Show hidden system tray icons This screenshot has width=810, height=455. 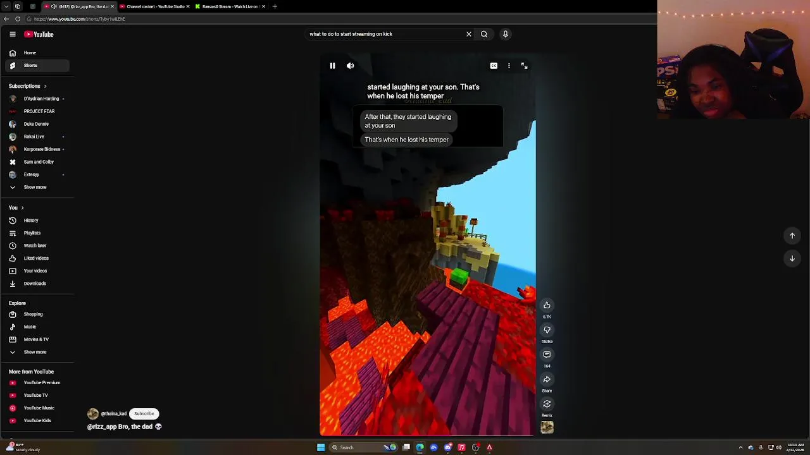(740, 447)
